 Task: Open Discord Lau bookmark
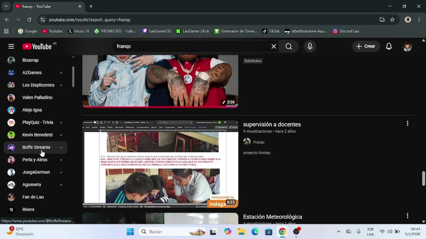click(x=346, y=31)
